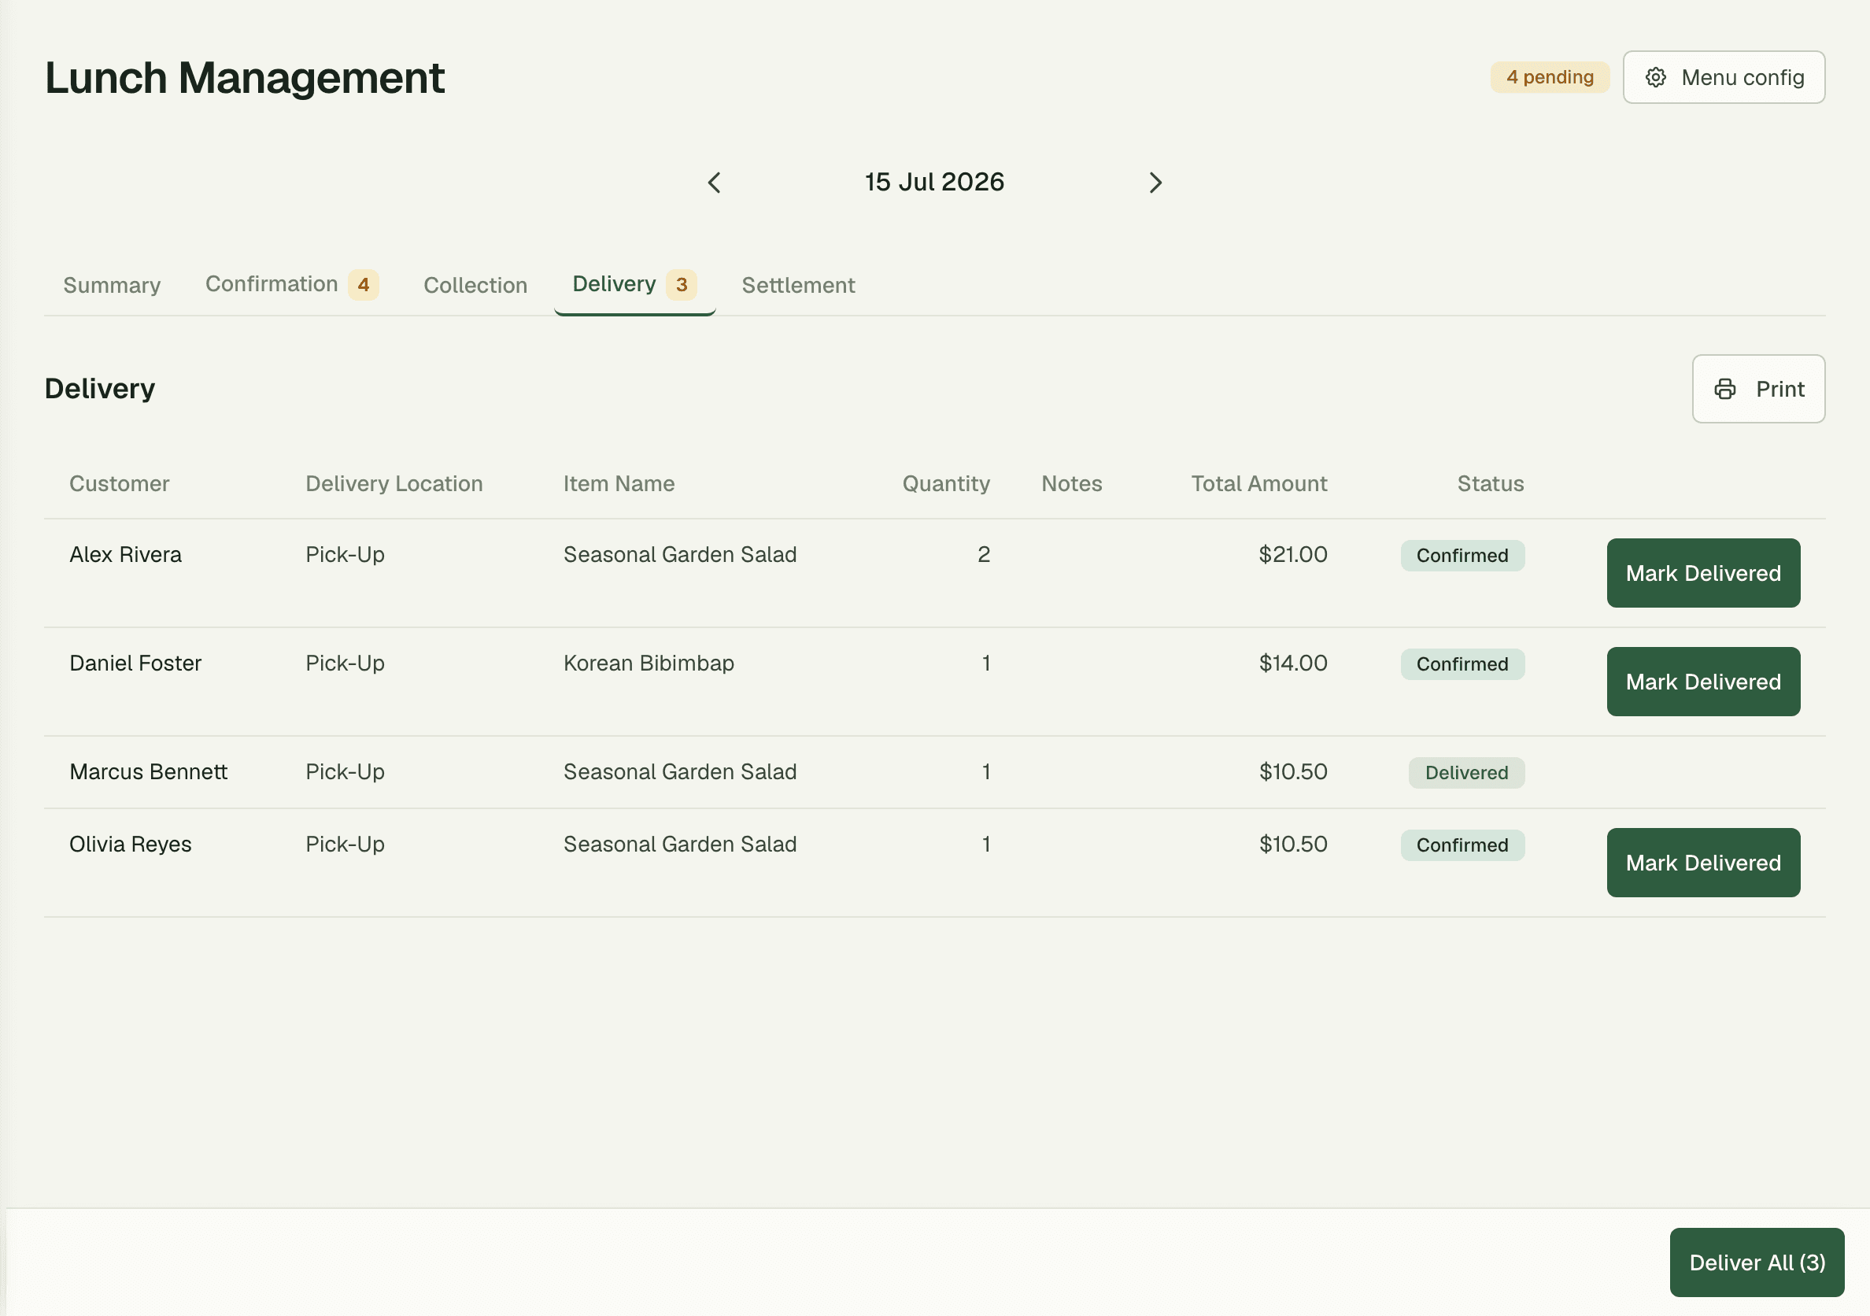This screenshot has height=1316, width=1870.
Task: Click Marcus Bennett's $10.50 amount
Action: click(1292, 772)
